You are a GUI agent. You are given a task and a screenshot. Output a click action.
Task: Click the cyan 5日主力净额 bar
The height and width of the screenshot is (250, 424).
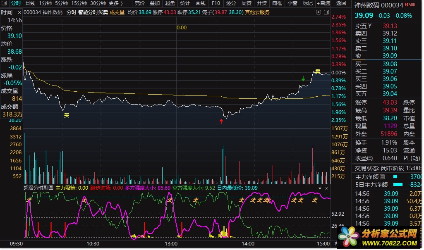pos(398,185)
